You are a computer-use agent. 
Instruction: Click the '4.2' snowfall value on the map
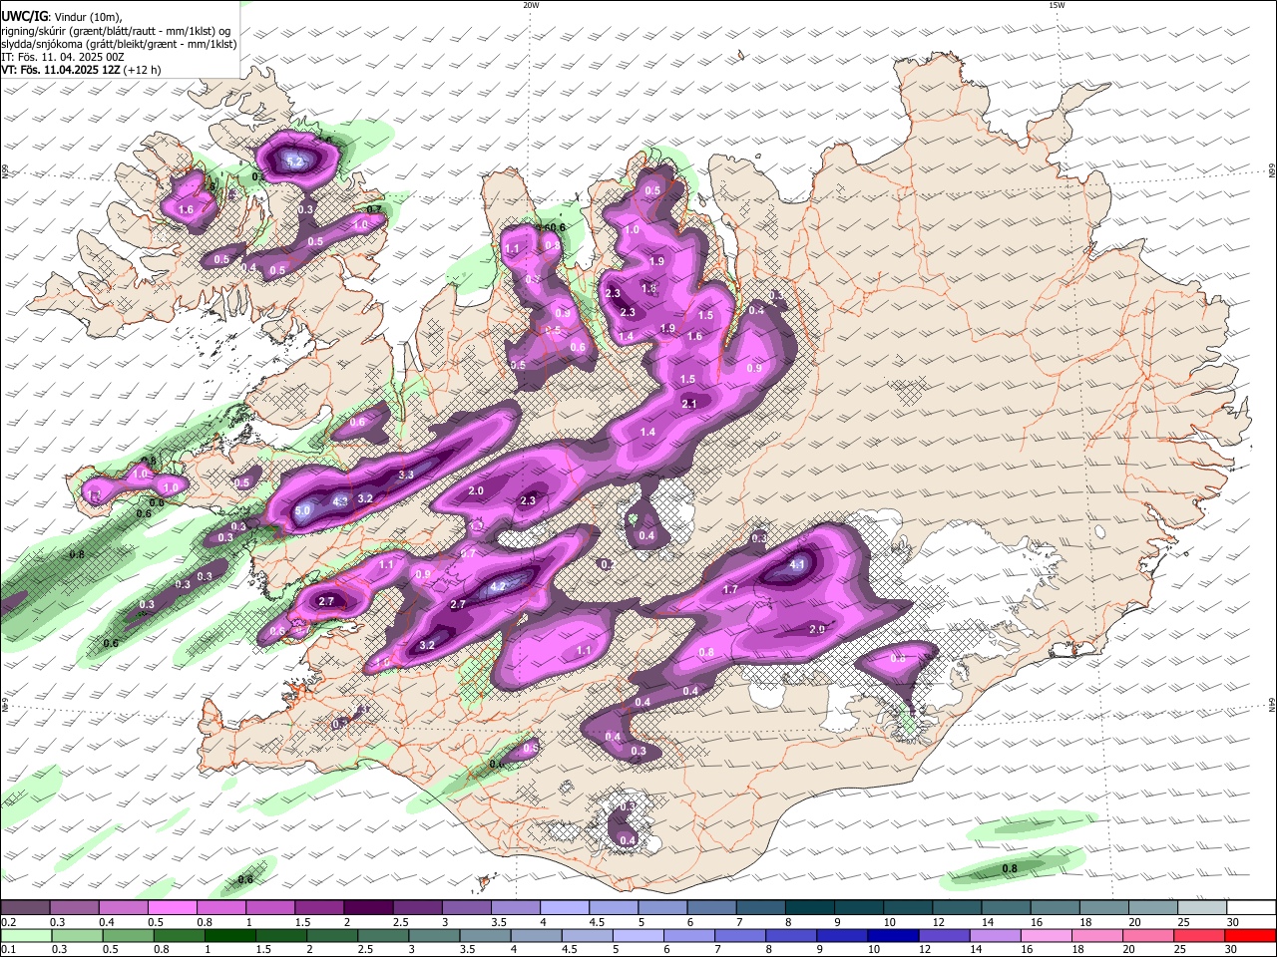[499, 586]
